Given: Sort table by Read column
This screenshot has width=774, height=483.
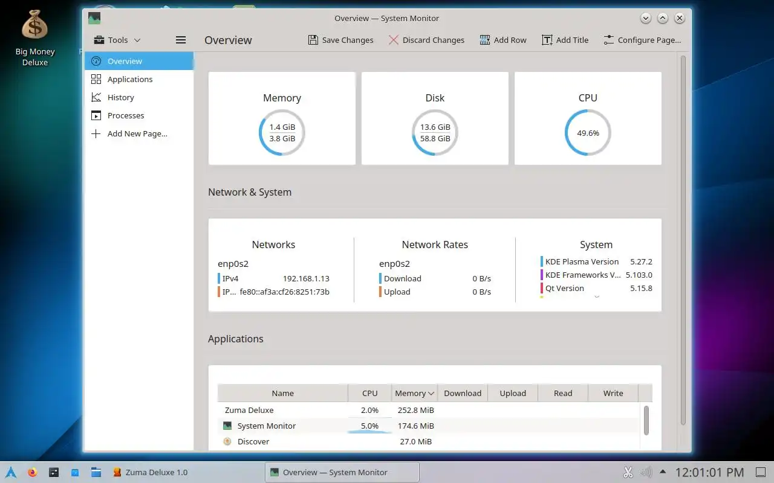Looking at the screenshot, I should [x=563, y=393].
